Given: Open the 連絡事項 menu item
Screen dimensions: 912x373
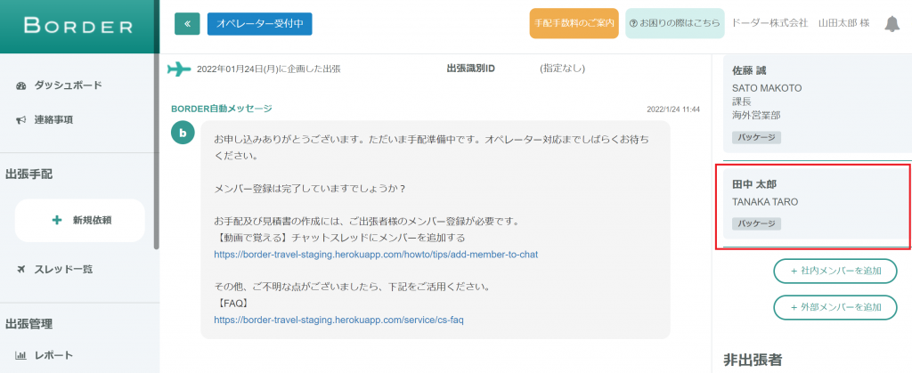Looking at the screenshot, I should [53, 119].
